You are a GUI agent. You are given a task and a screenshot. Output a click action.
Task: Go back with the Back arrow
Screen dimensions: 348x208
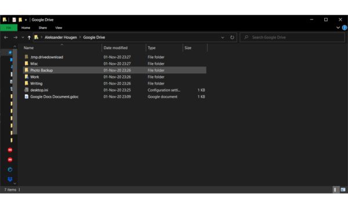point(6,38)
